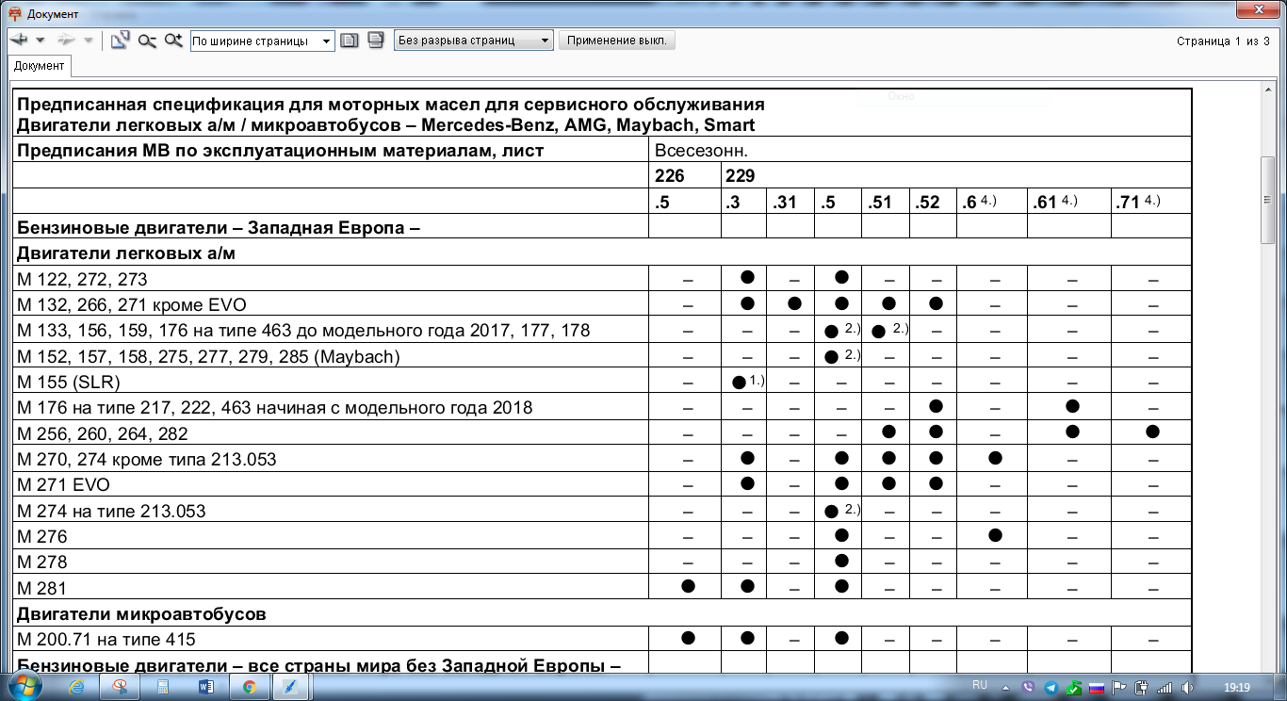This screenshot has height=701, width=1287.
Task: Click the Russian flag tray icon
Action: [1096, 687]
